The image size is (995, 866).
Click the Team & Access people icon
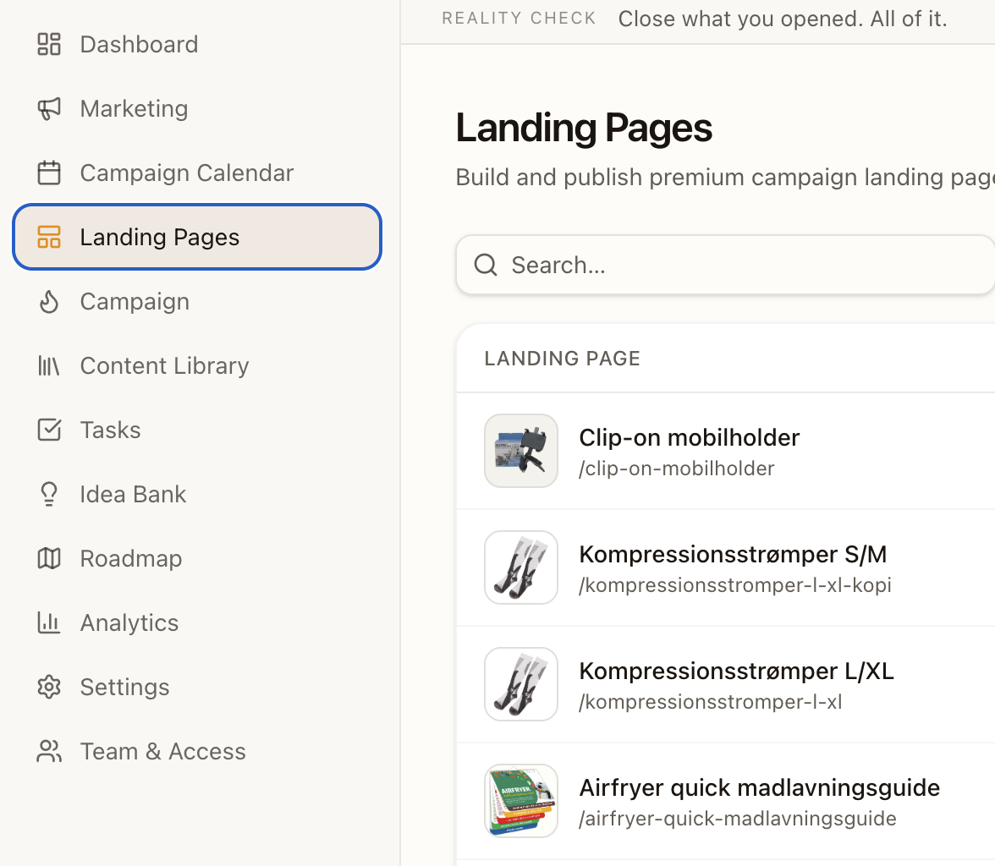[x=49, y=751]
